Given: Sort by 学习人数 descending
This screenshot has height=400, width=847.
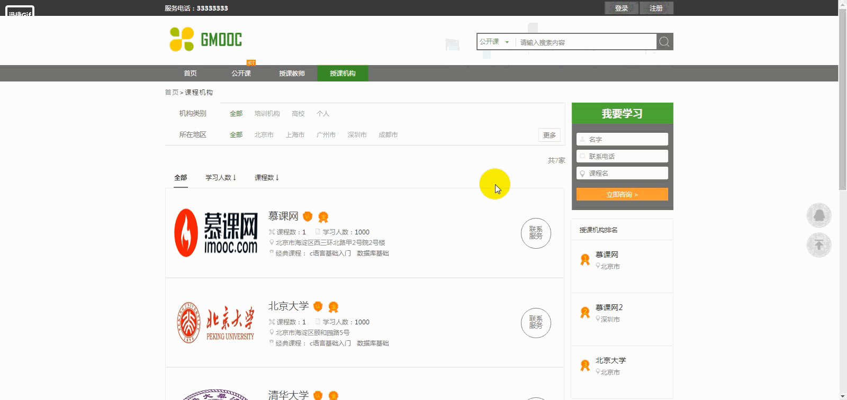Looking at the screenshot, I should (221, 178).
